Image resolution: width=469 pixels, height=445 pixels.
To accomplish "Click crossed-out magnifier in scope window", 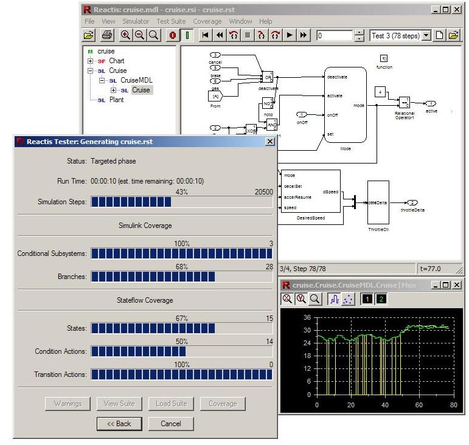I will pyautogui.click(x=287, y=299).
